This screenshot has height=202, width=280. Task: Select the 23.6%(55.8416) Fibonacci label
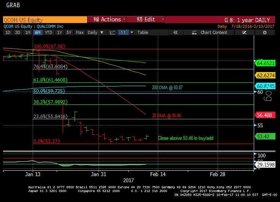pyautogui.click(x=51, y=117)
